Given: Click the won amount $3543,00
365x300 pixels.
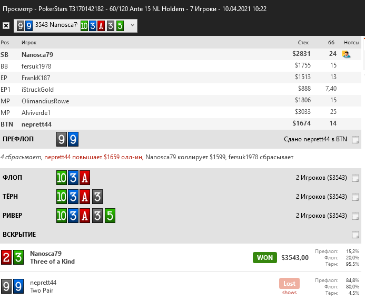Looking at the screenshot, I should click(295, 258).
